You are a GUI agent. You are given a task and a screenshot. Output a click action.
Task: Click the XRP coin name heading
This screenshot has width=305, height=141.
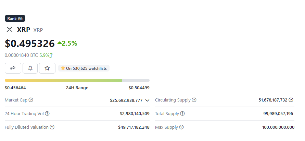pos(24,30)
